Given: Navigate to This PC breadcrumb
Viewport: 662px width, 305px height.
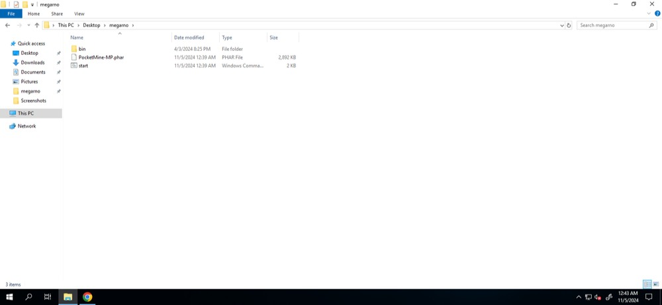Looking at the screenshot, I should (66, 25).
